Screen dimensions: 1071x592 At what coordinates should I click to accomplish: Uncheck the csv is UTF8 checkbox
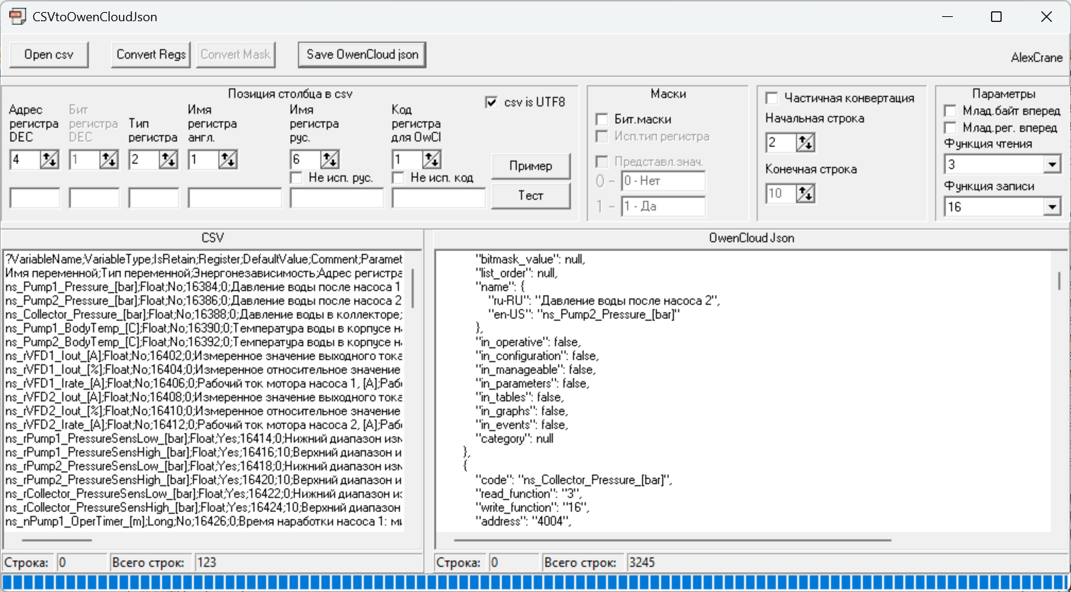[x=491, y=103]
